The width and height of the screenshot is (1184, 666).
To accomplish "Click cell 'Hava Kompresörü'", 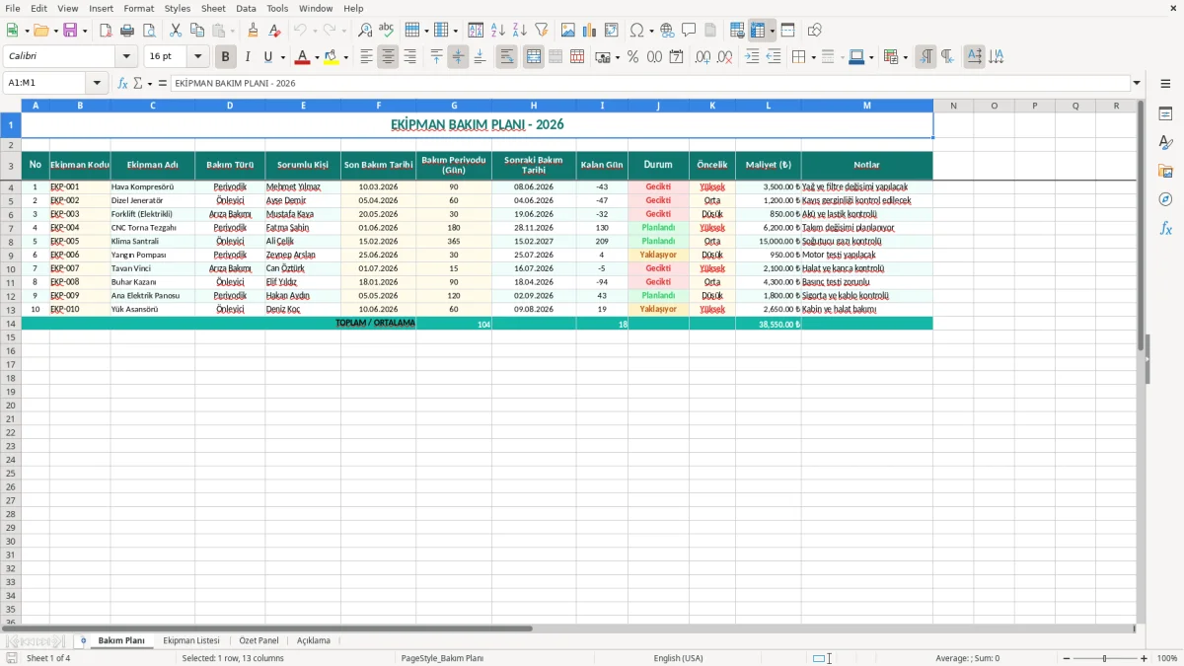I will pyautogui.click(x=152, y=186).
